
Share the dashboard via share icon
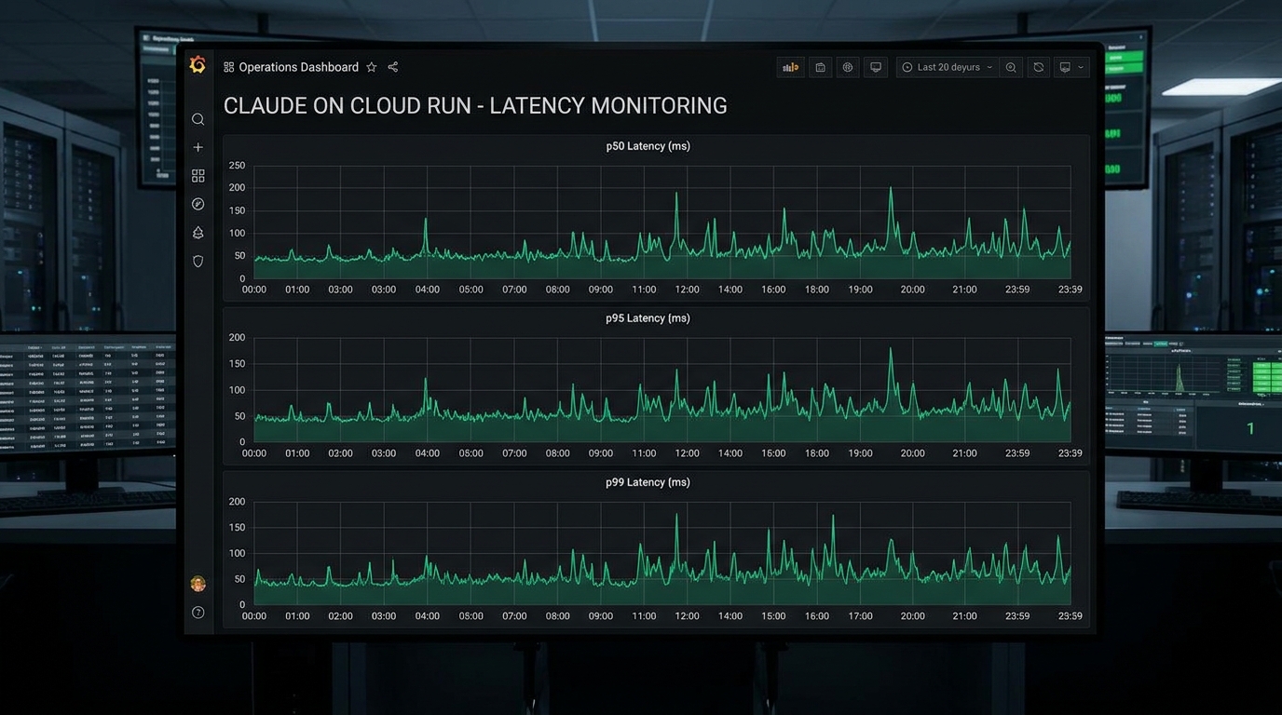[393, 67]
